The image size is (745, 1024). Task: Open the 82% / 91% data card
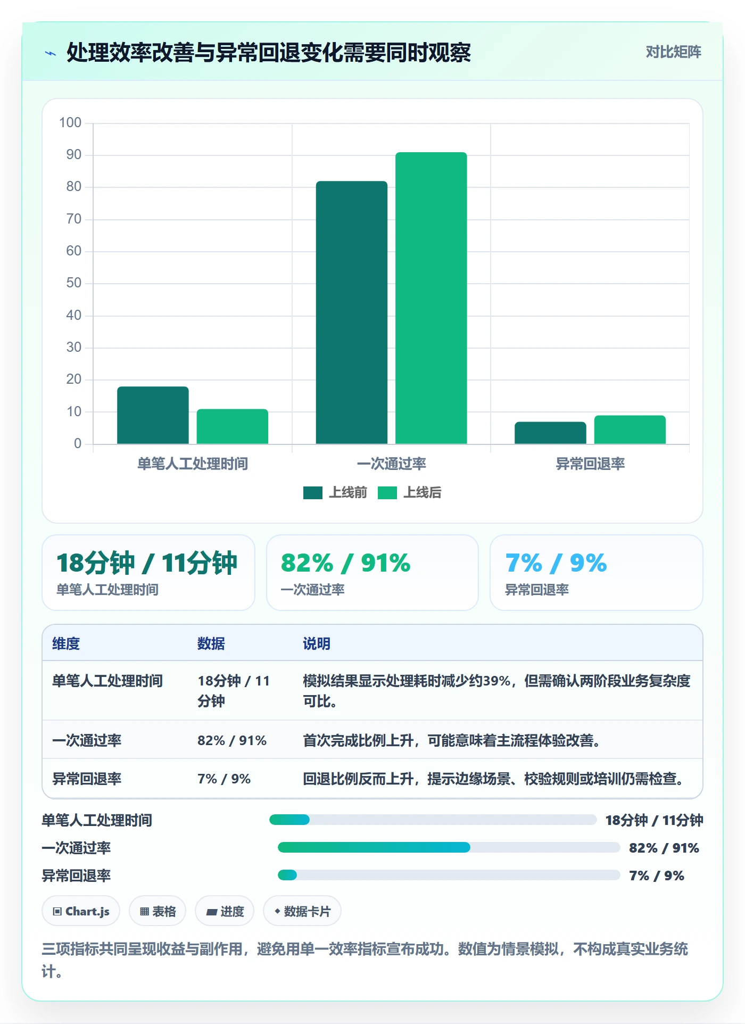pyautogui.click(x=372, y=573)
